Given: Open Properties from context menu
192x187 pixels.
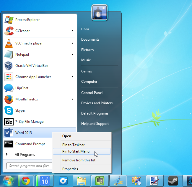Looking at the screenshot, I should click(x=82, y=169).
